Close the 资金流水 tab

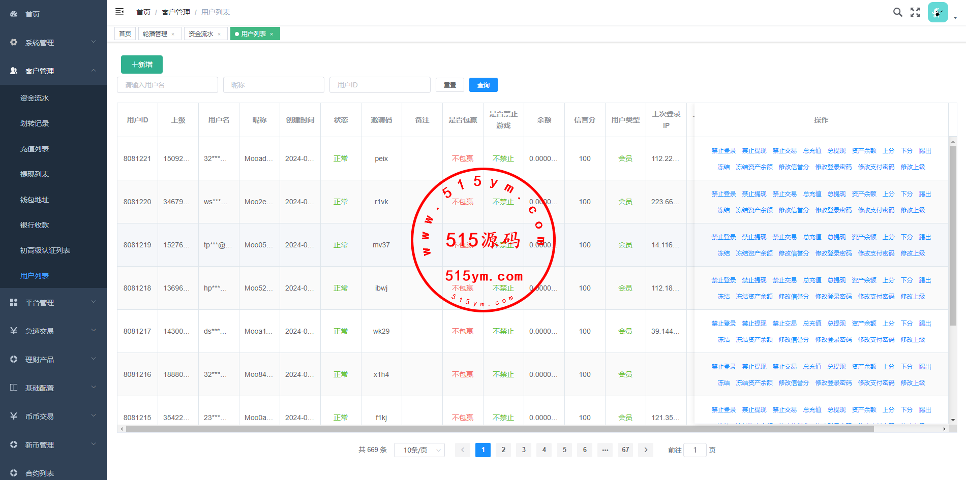click(x=219, y=34)
